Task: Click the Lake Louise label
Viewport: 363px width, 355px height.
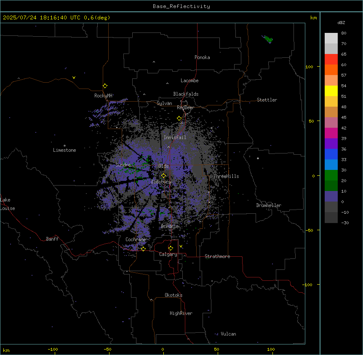Action: point(8,204)
